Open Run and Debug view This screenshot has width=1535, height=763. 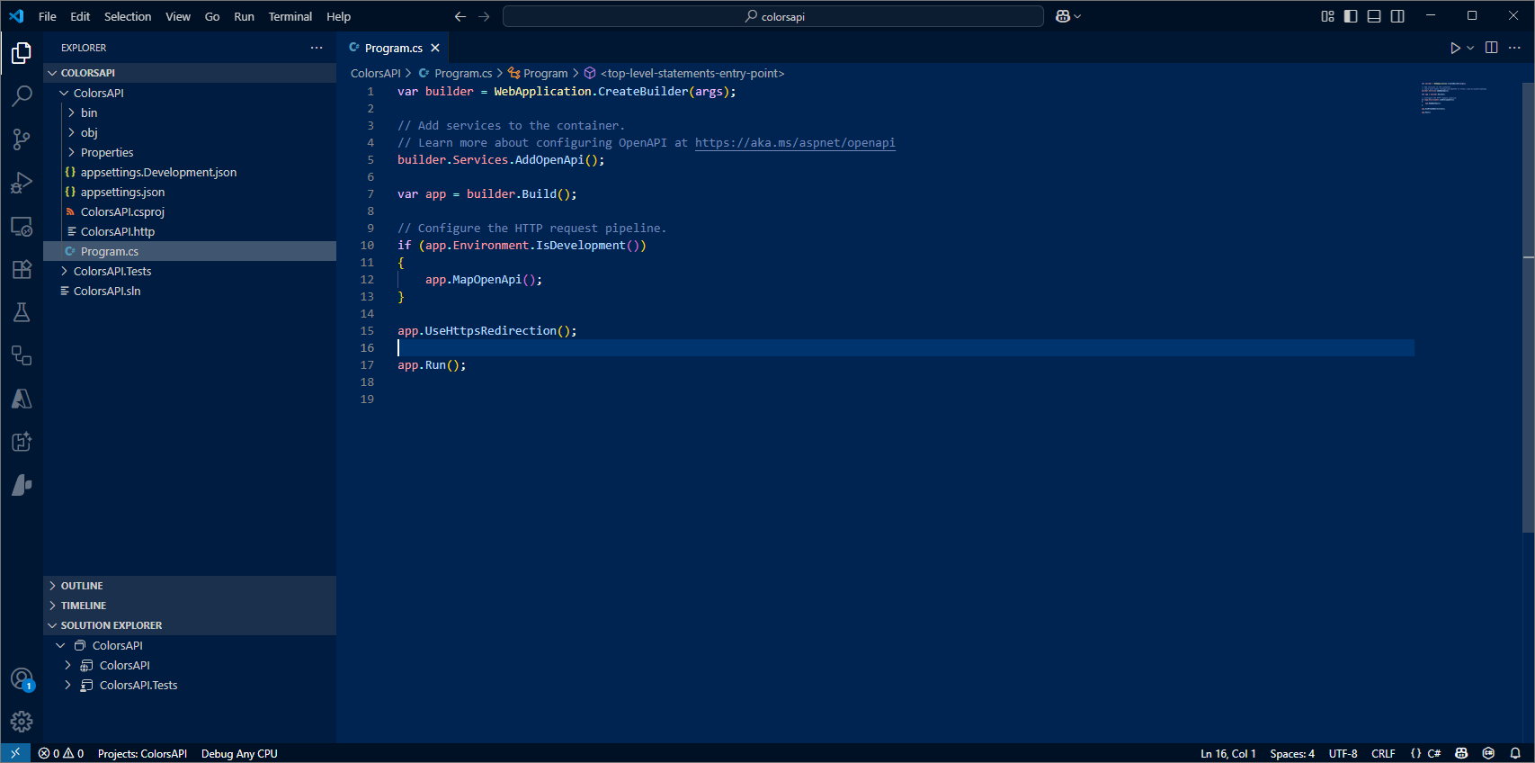coord(22,183)
